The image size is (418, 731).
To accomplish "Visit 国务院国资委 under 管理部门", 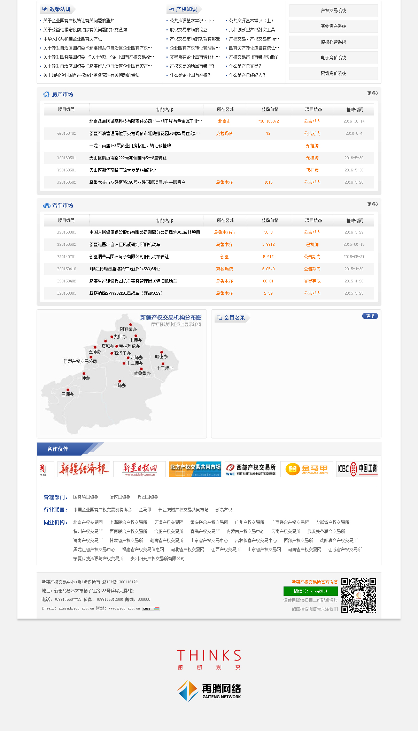I will (86, 497).
